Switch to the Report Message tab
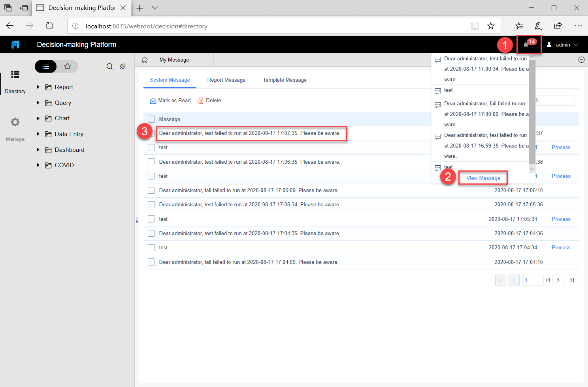588x387 pixels. [x=226, y=80]
